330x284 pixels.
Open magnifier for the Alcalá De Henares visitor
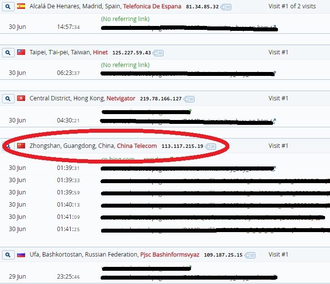[8, 6]
